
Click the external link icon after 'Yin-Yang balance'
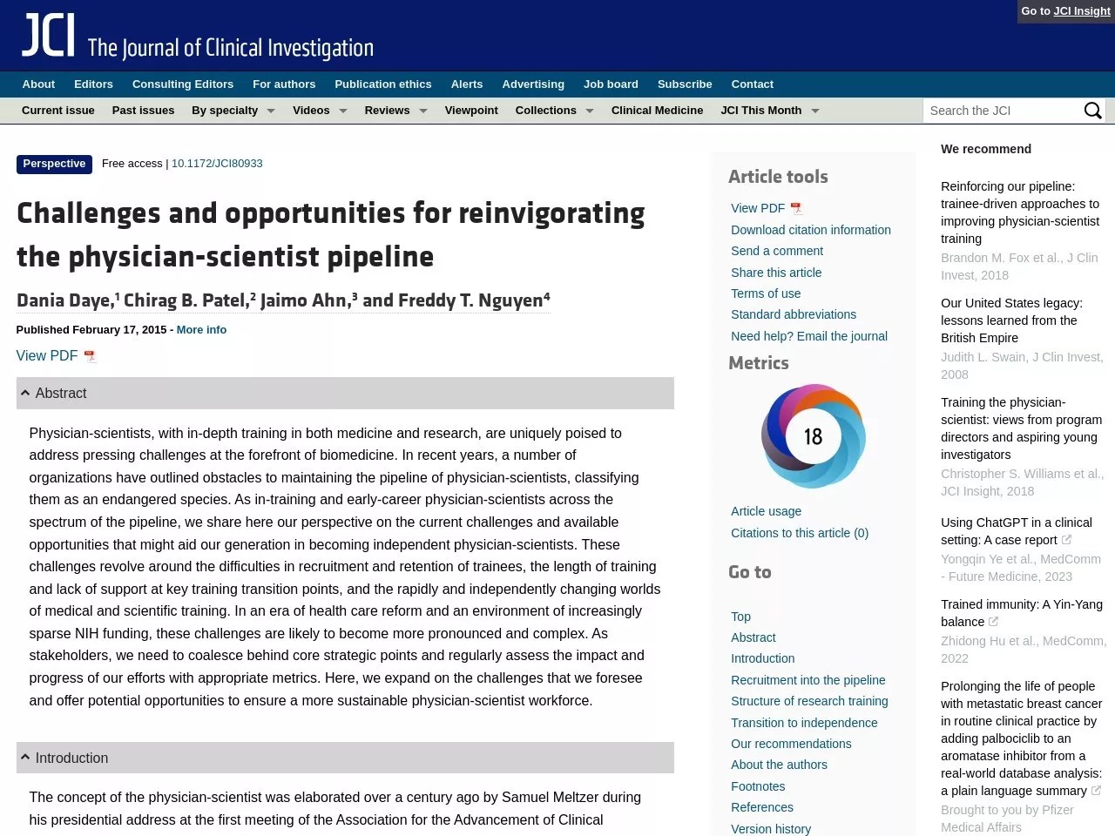tap(993, 622)
